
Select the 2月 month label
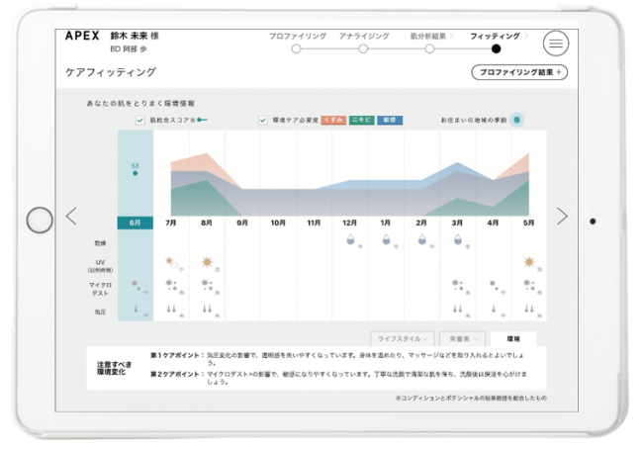click(421, 223)
